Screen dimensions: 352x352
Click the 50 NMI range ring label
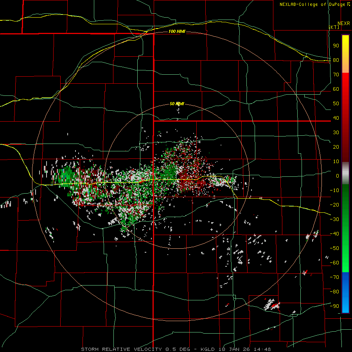pos(177,104)
